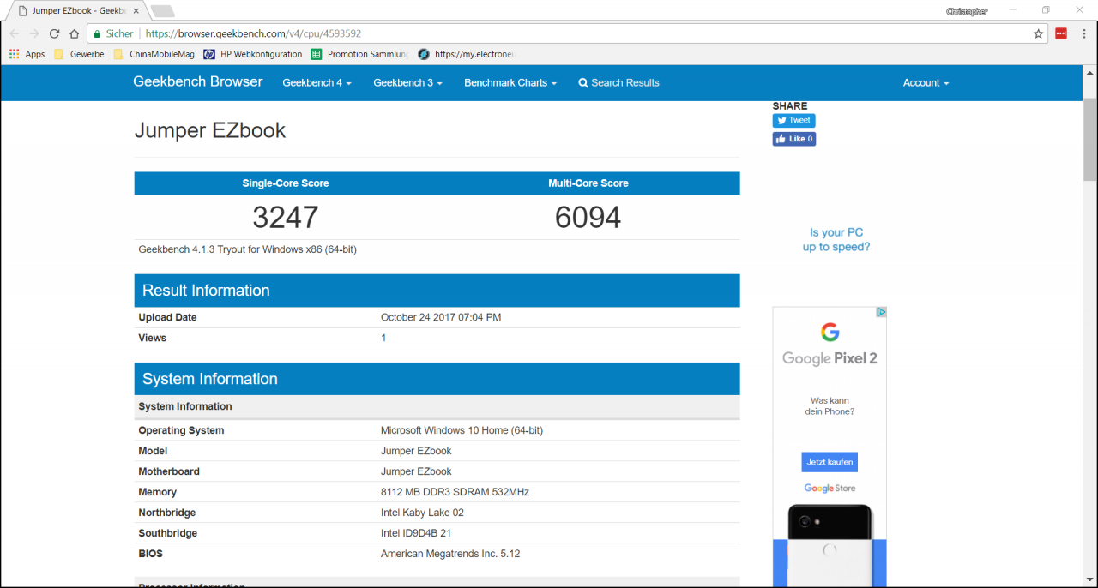The width and height of the screenshot is (1098, 588).
Task: Open the Search Results page link
Action: (x=618, y=83)
